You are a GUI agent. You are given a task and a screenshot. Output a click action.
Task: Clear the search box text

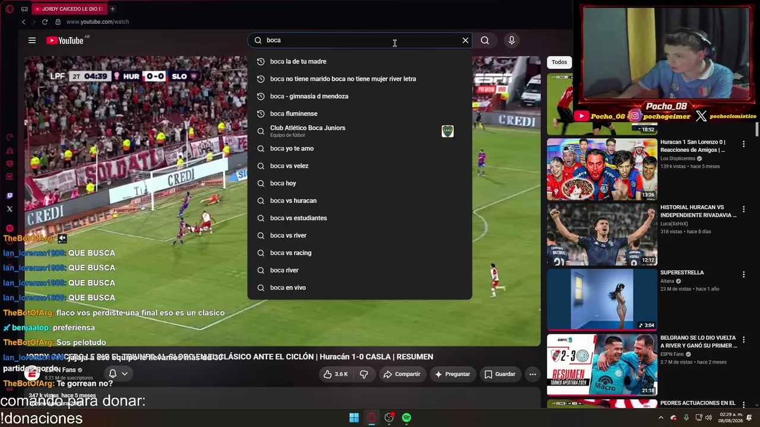[465, 40]
